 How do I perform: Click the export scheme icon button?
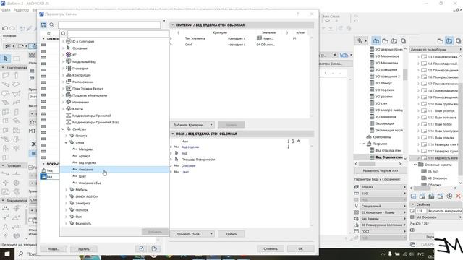[154, 248]
